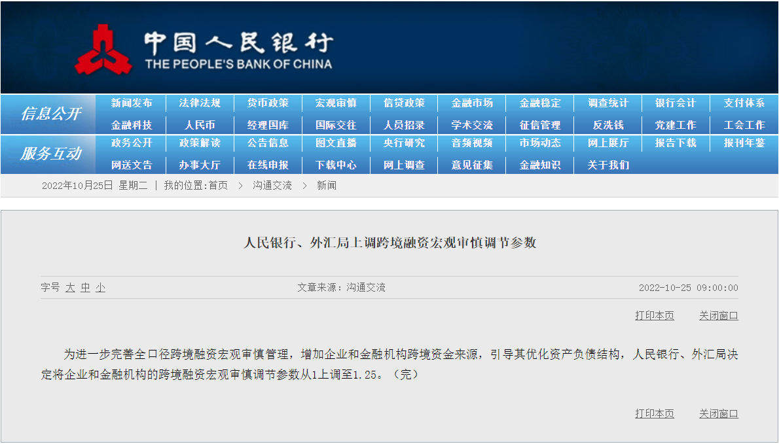Open 政策解读 under 服务互动

tap(200, 143)
